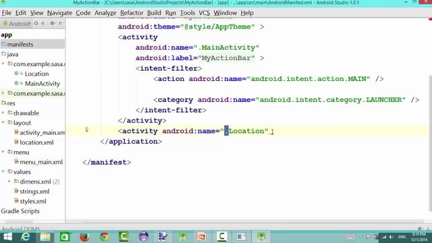Expand the drawable folder arrow

(x=3, y=113)
